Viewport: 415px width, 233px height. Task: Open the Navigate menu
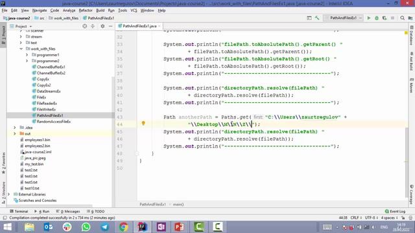(x=40, y=10)
